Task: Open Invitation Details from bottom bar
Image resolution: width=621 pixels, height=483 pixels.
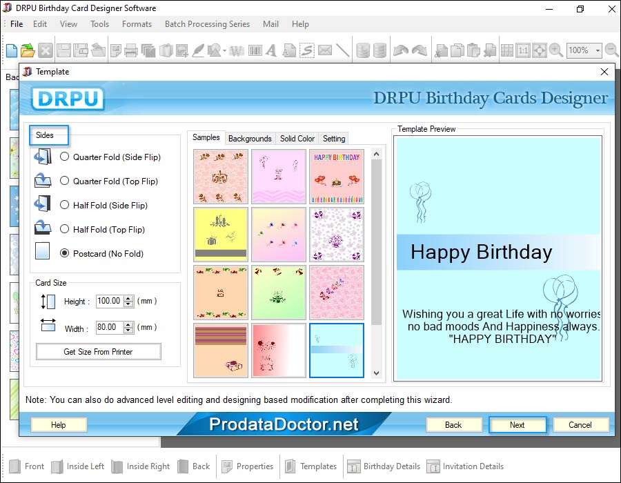Action: click(x=465, y=466)
